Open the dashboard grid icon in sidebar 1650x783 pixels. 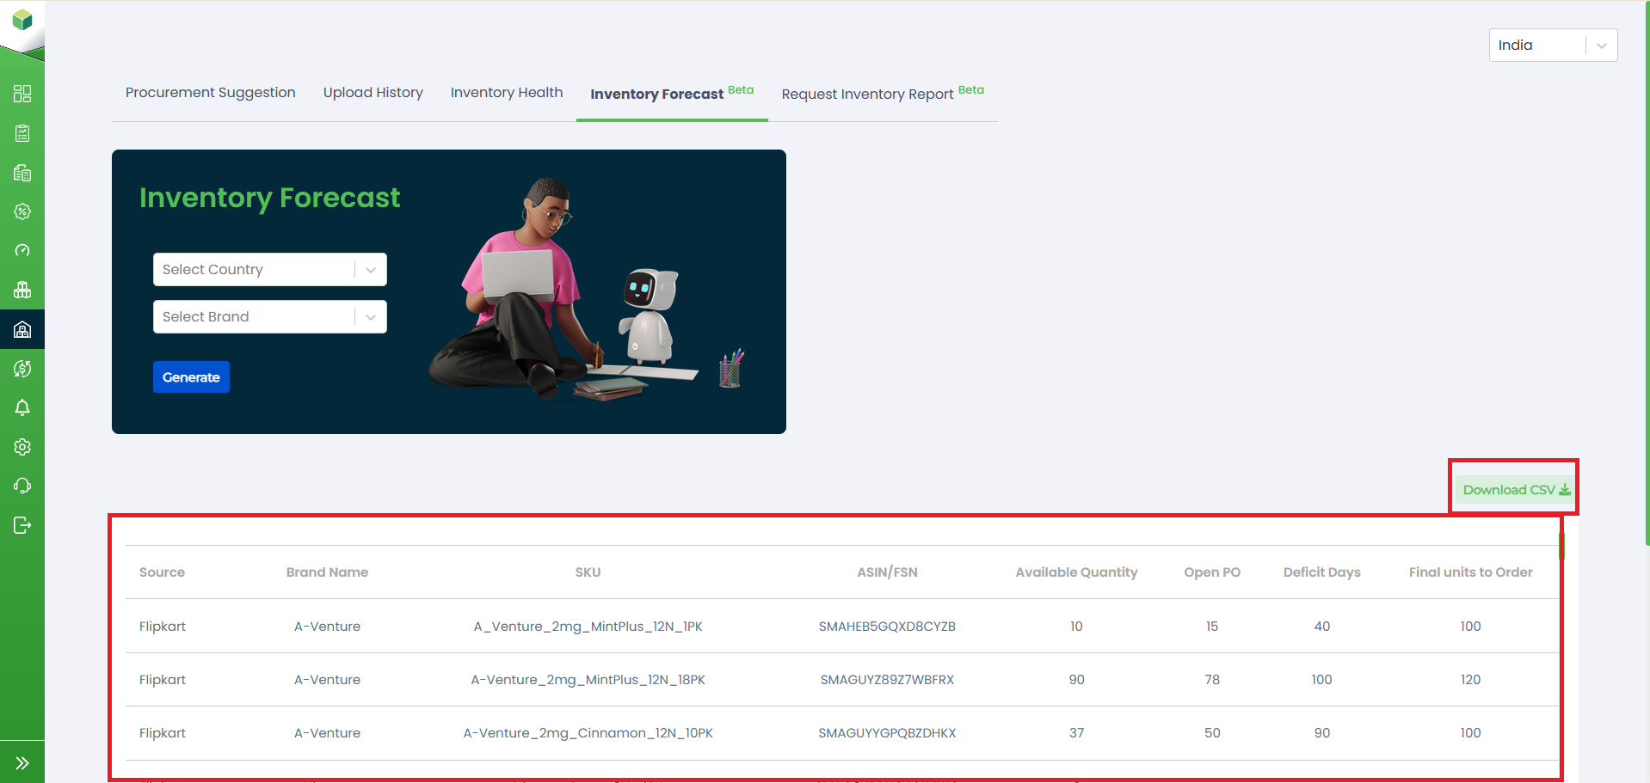[x=22, y=94]
